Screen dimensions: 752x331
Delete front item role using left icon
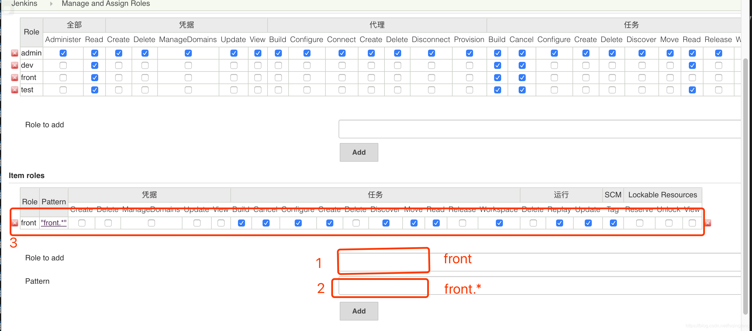coord(14,223)
